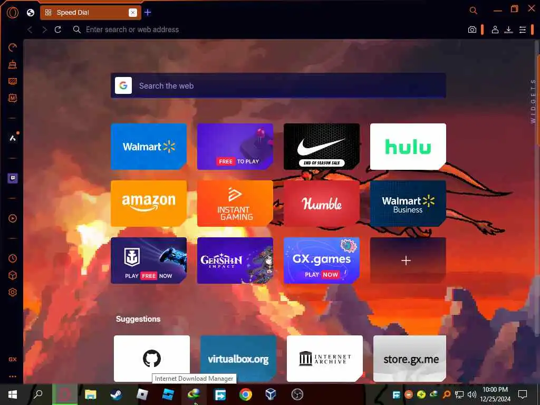Open the Opera GX main menu logo
Viewport: 540px width, 405px height.
(13, 13)
